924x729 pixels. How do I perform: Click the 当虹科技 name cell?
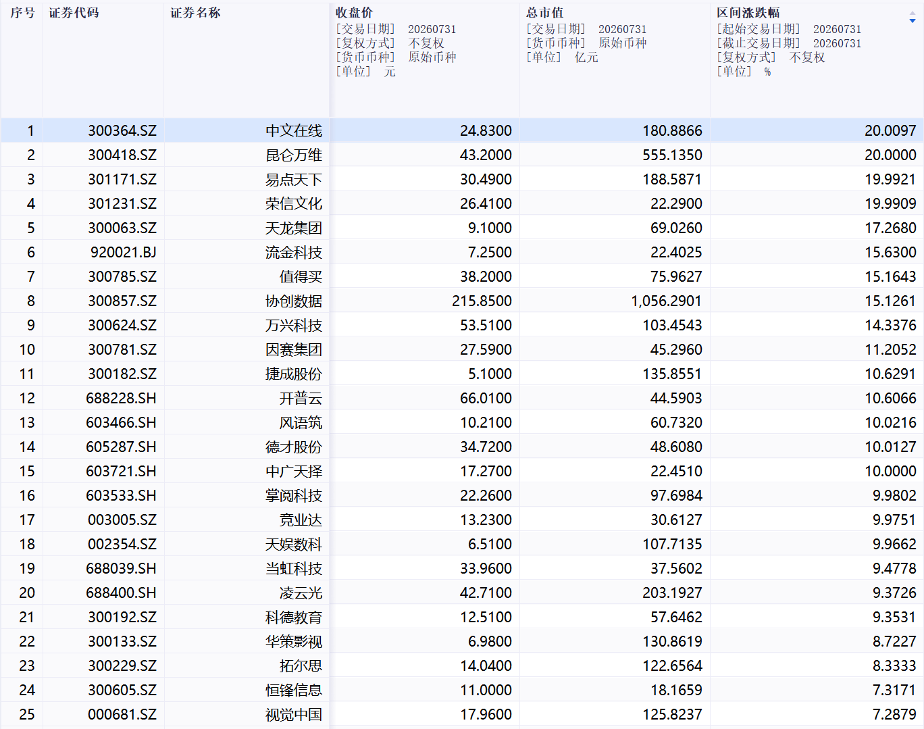[x=294, y=568]
